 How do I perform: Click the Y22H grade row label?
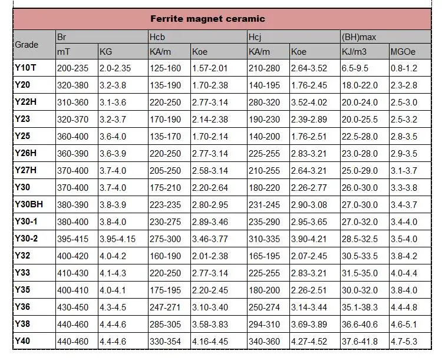(26, 102)
